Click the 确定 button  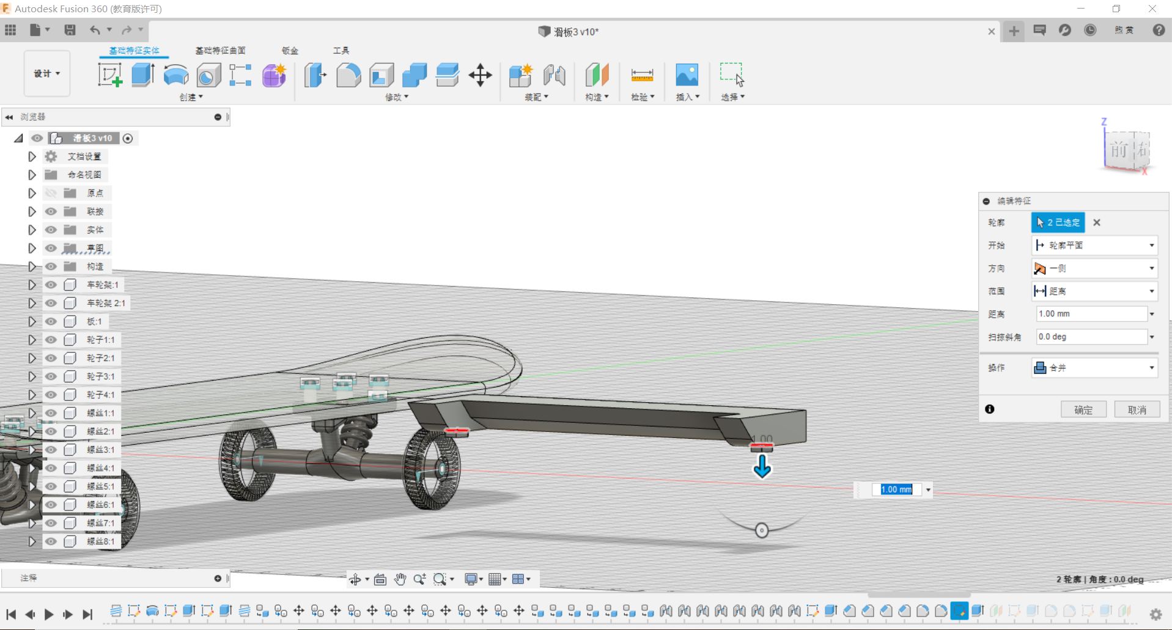pos(1083,409)
